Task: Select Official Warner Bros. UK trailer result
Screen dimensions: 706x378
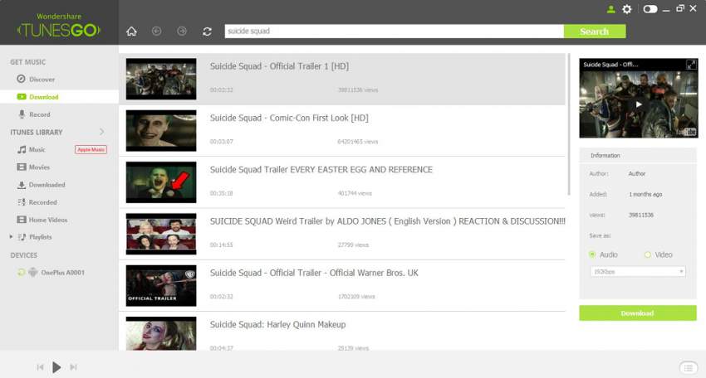Action: [341, 286]
